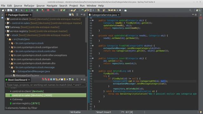Click the light bulb icon in Boot Dashboard
The width and height of the screenshot is (203, 114).
pyautogui.click(x=65, y=79)
